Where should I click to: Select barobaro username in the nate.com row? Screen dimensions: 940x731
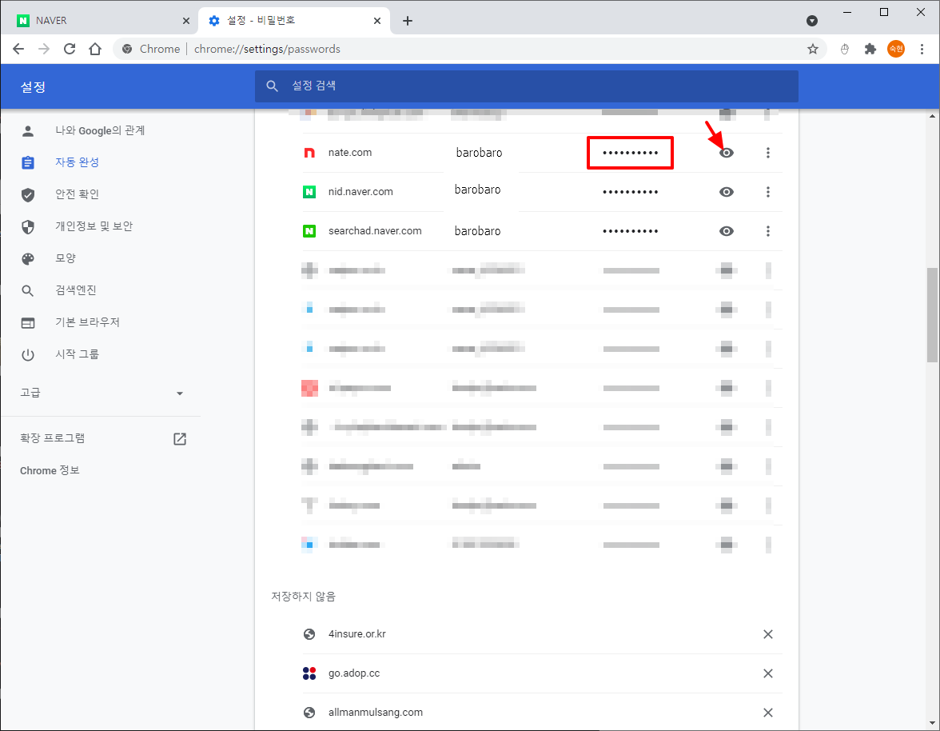[479, 152]
